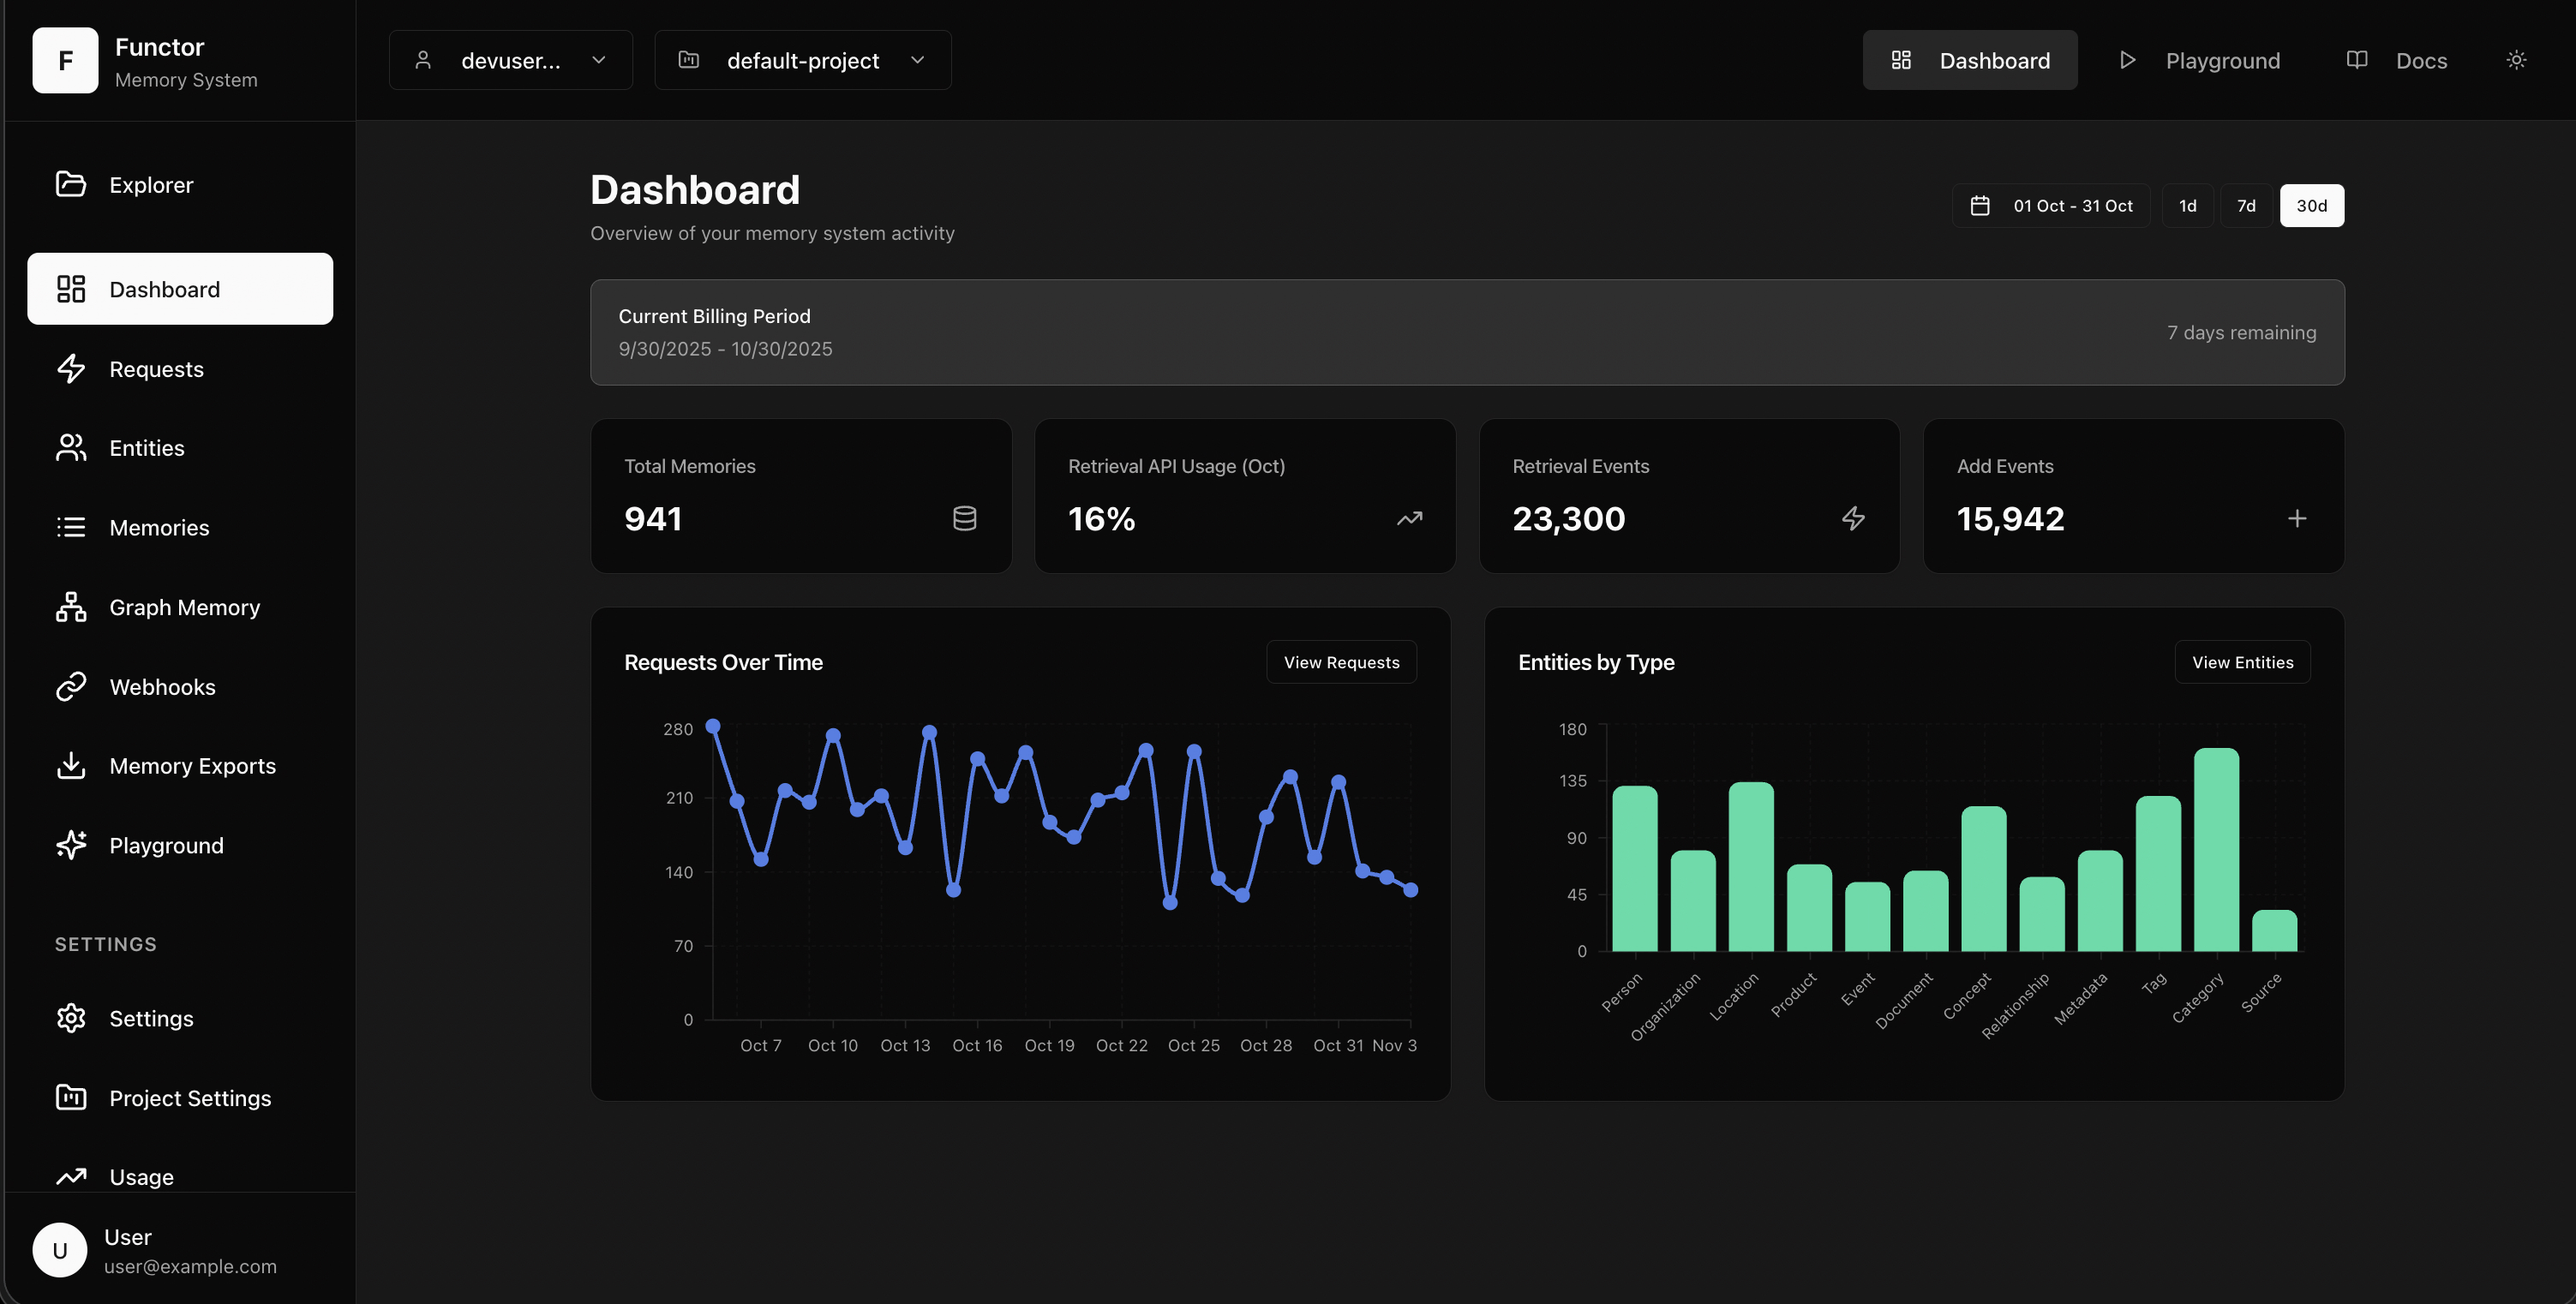2576x1304 pixels.
Task: Select Requests in the sidebar
Action: pyautogui.click(x=157, y=369)
